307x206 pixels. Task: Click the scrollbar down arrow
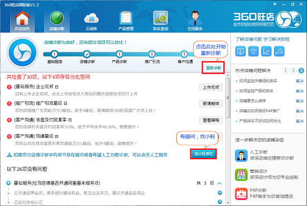tap(228, 203)
